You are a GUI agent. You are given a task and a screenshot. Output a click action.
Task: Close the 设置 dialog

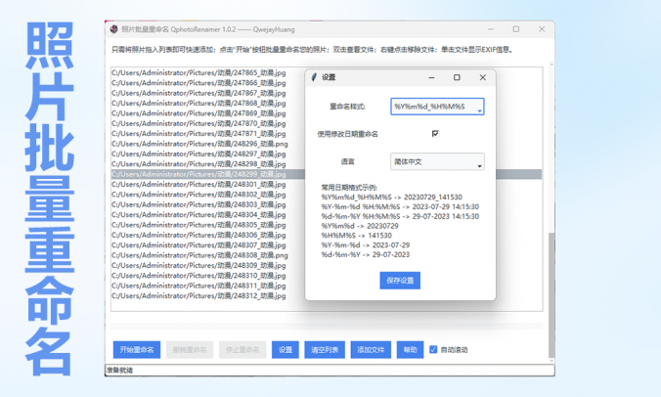point(483,77)
